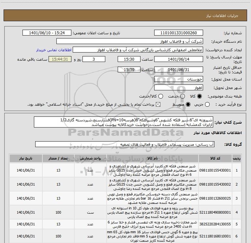
Task: Click the شماره نیاز field 1101001331000260
Action: point(179,33)
